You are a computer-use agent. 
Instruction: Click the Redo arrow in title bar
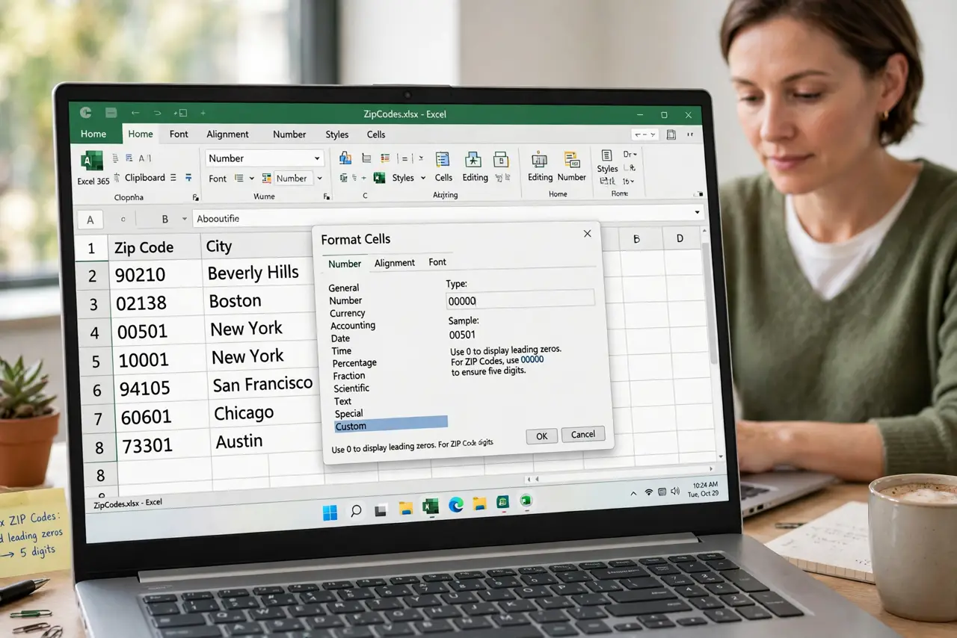pos(157,113)
